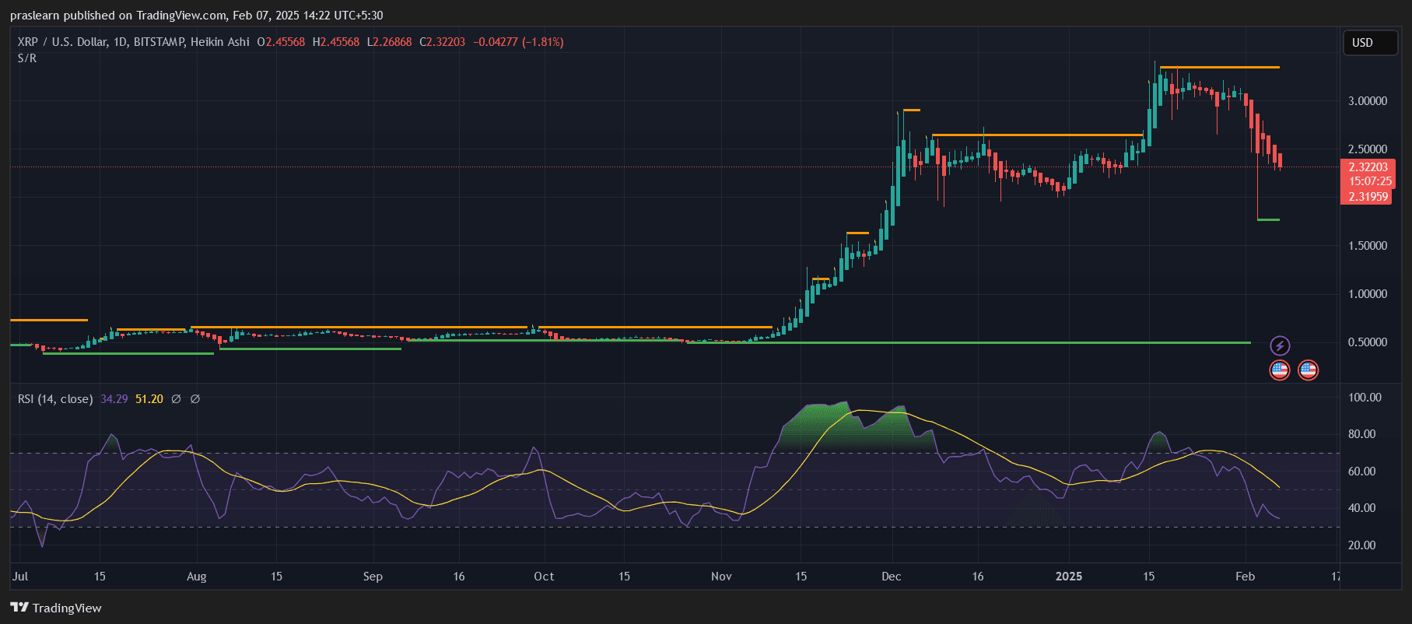Viewport: 1412px width, 624px height.
Task: Click the RSI 20.00 scale label
Action: (1361, 545)
